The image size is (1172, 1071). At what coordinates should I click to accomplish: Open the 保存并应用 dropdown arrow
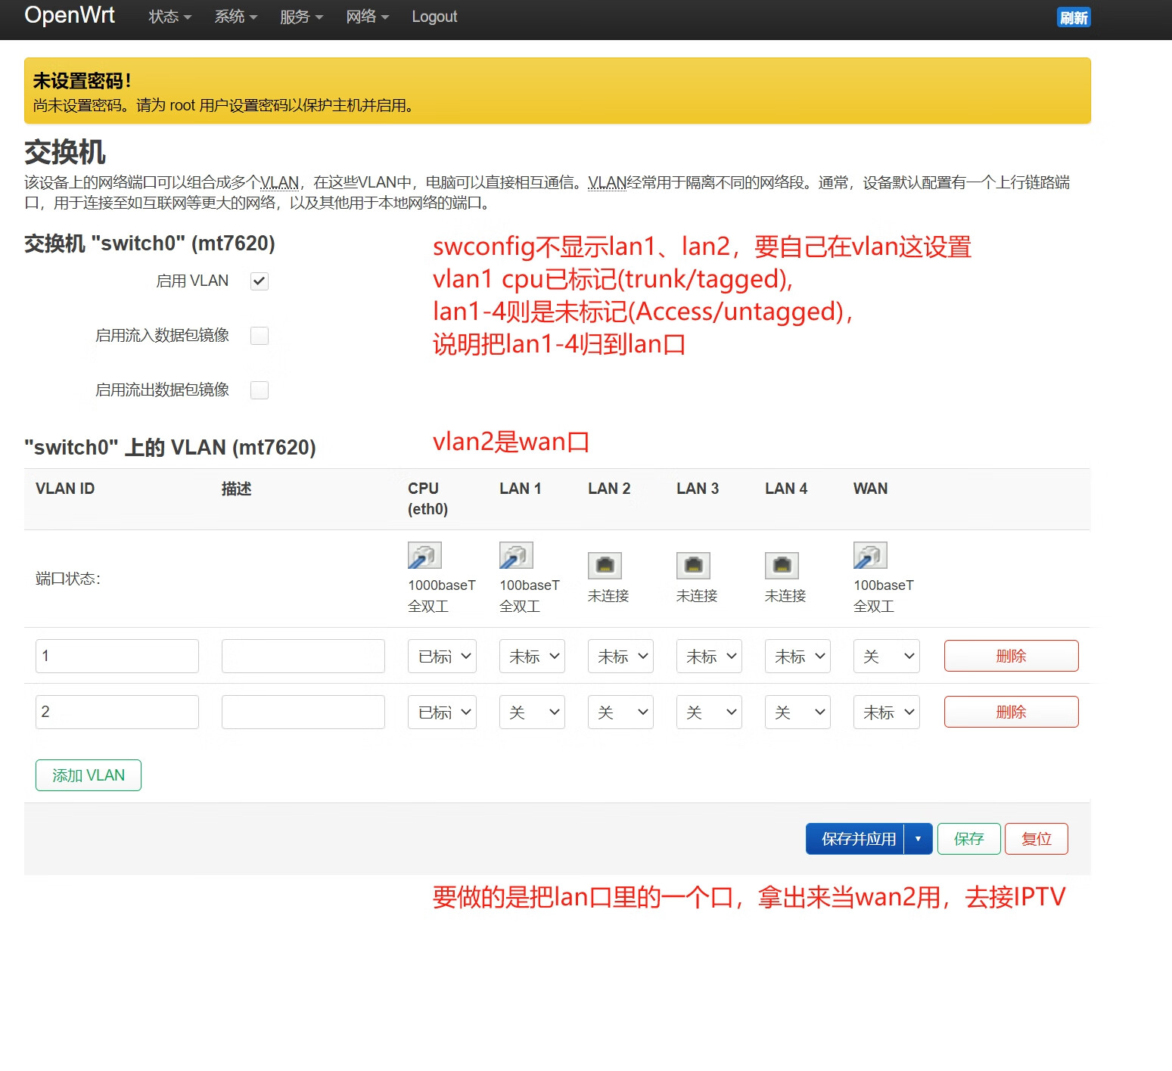pyautogui.click(x=919, y=838)
